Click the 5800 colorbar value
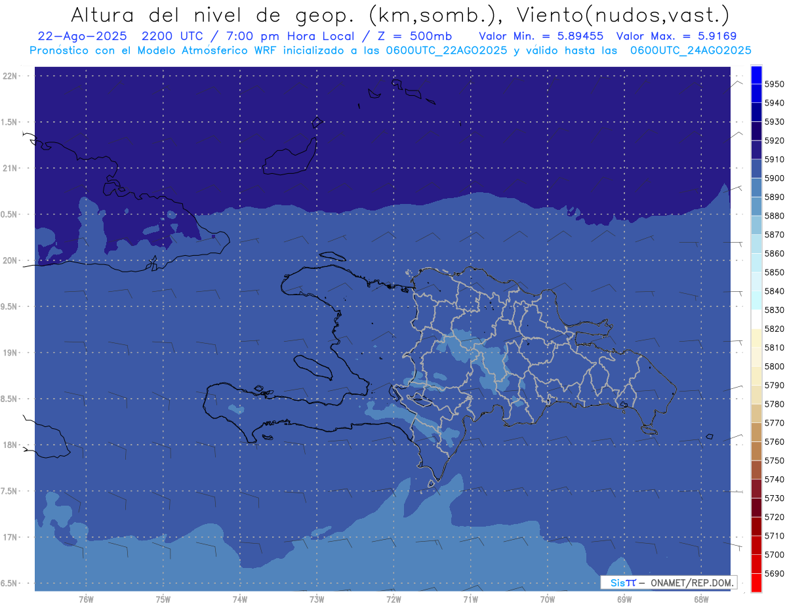The height and width of the screenshot is (608, 787). pyautogui.click(x=775, y=367)
